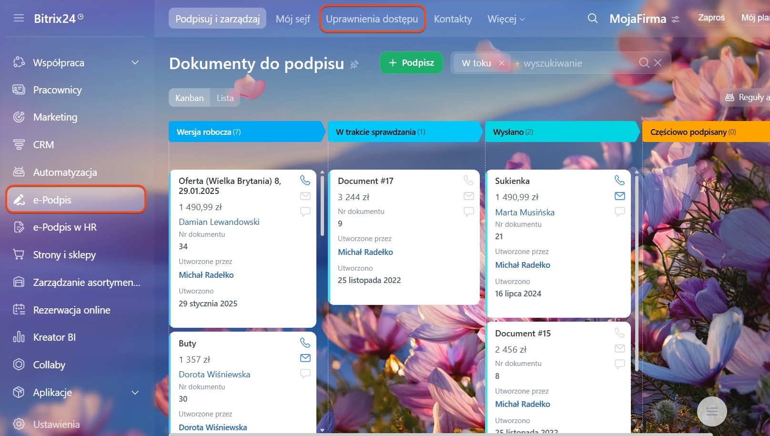
Task: Switch to Kanban view
Action: tap(189, 98)
